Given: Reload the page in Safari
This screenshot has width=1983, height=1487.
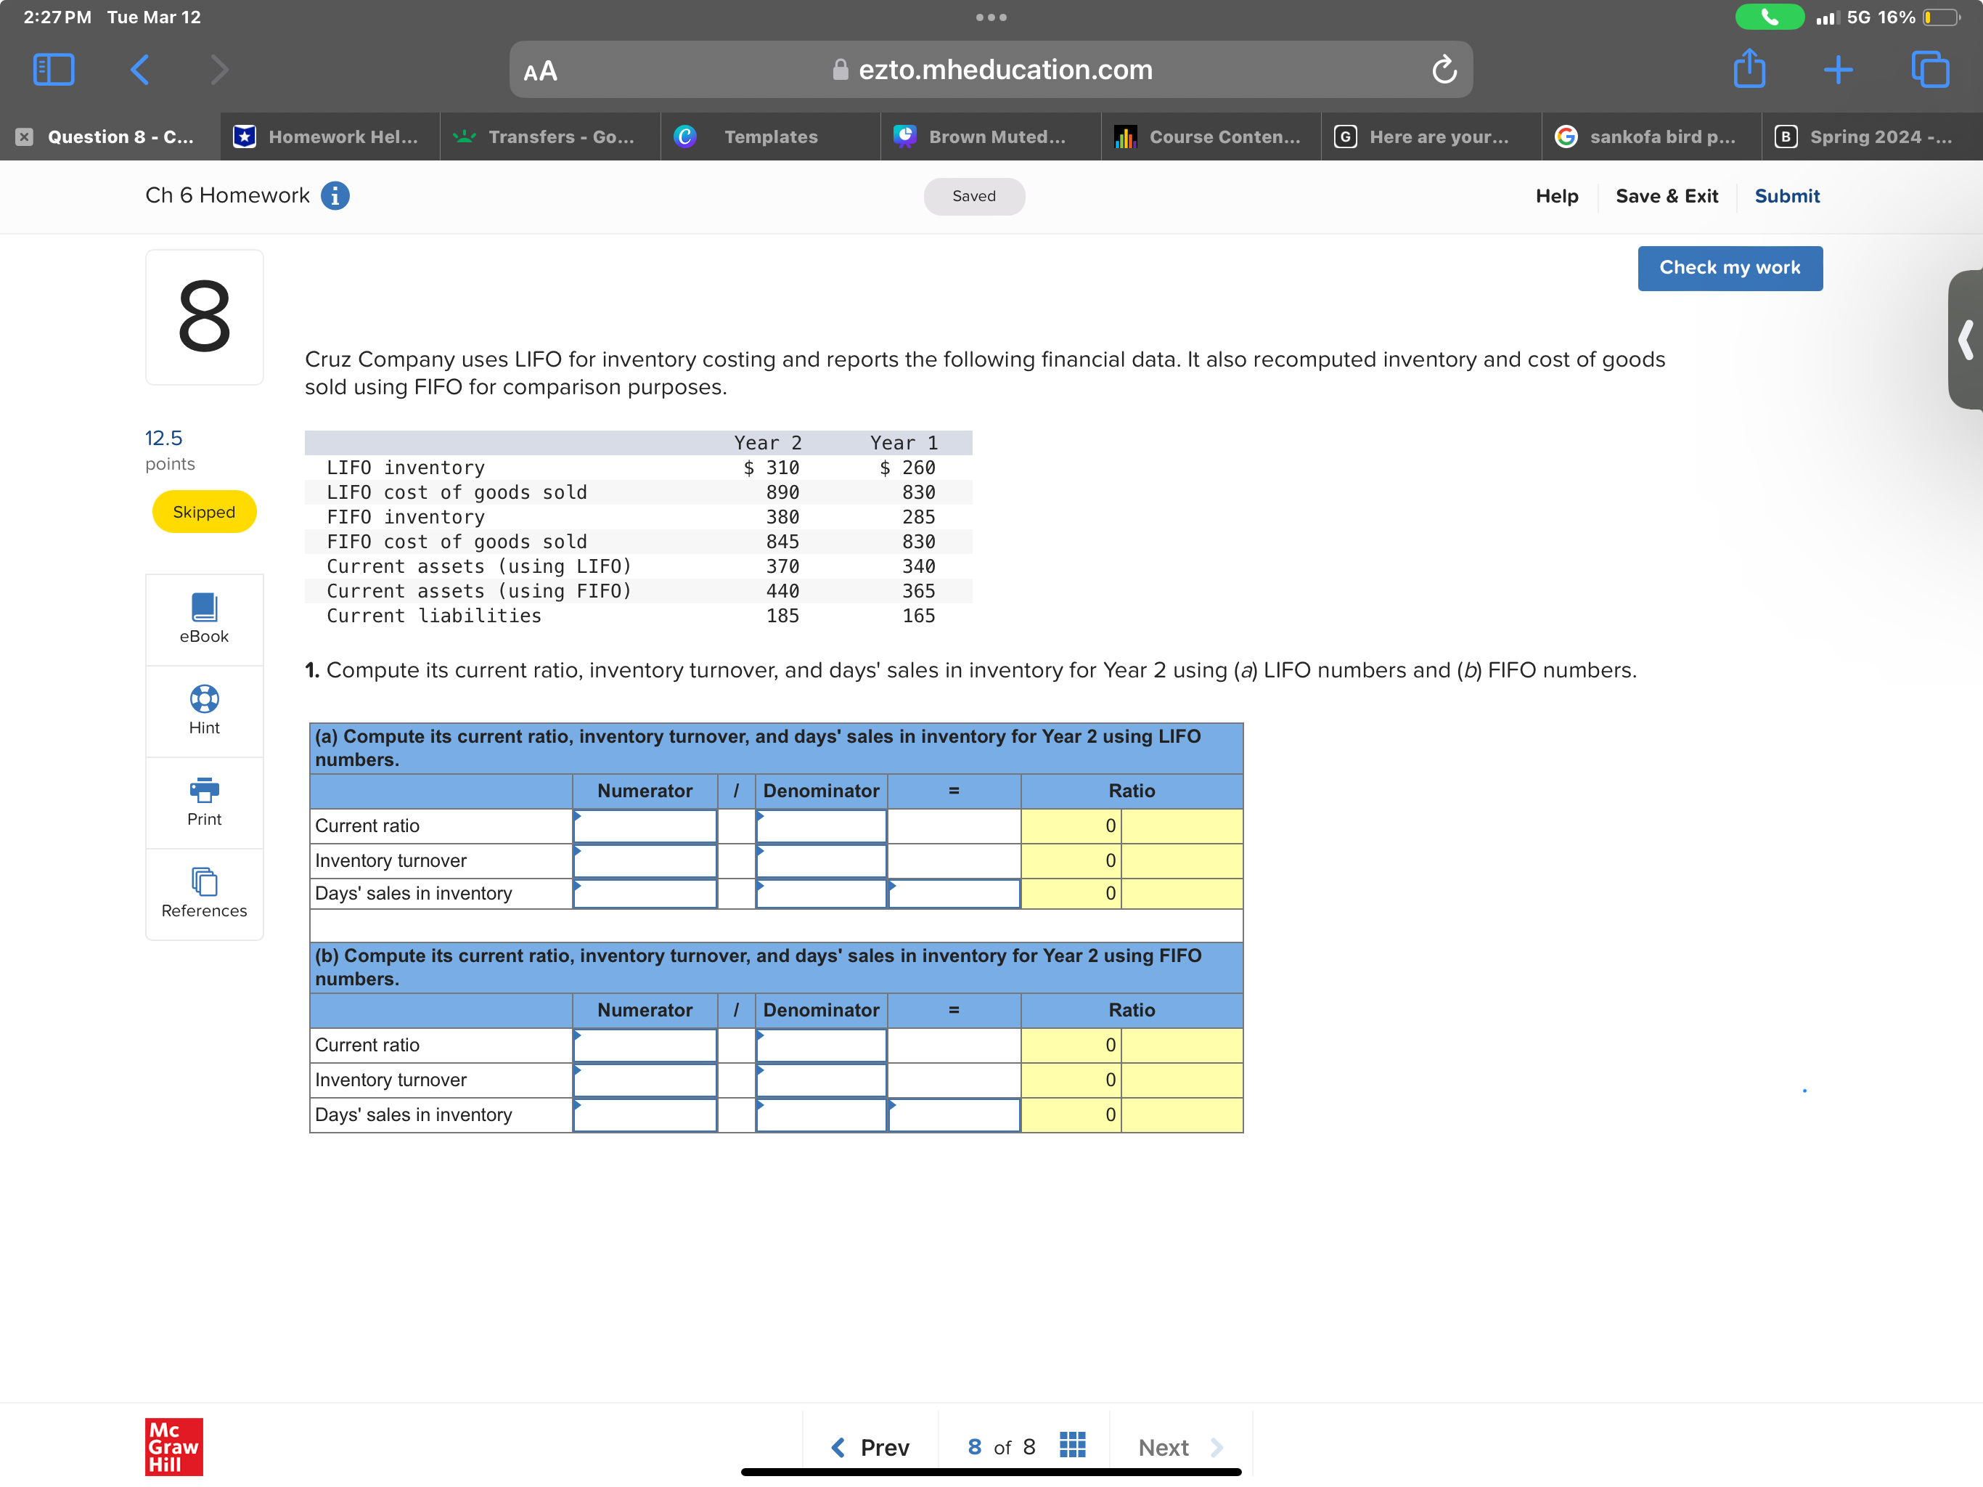Looking at the screenshot, I should [1444, 69].
